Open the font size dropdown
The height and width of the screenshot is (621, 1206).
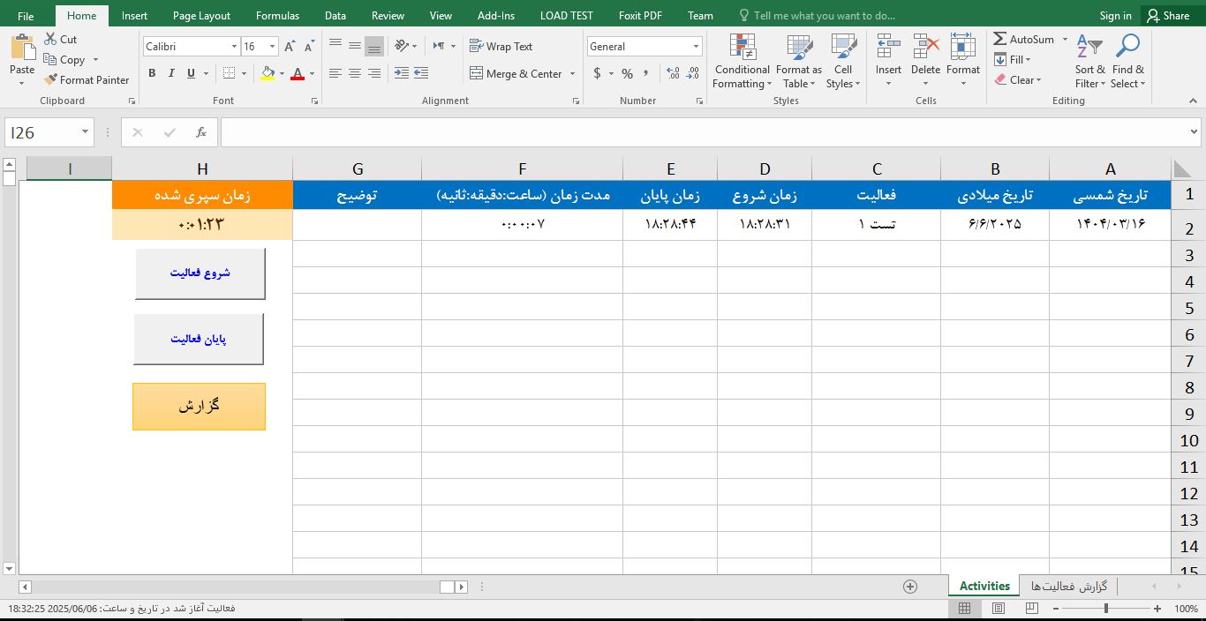[x=272, y=47]
